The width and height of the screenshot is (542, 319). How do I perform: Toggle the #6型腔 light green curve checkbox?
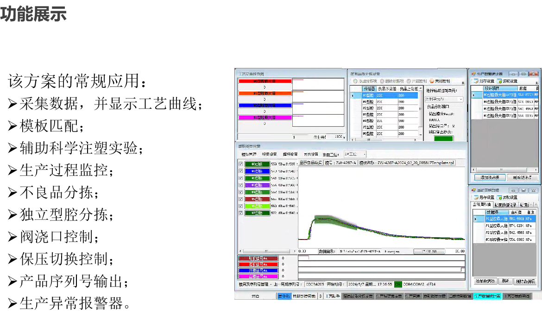pyautogui.click(x=240, y=206)
